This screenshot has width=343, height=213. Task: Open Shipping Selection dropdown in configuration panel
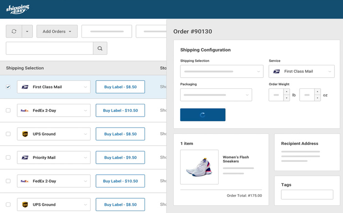click(x=221, y=71)
